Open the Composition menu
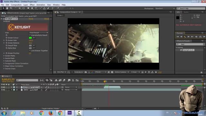Viewport: 206px width, 116px height. click(16, 5)
